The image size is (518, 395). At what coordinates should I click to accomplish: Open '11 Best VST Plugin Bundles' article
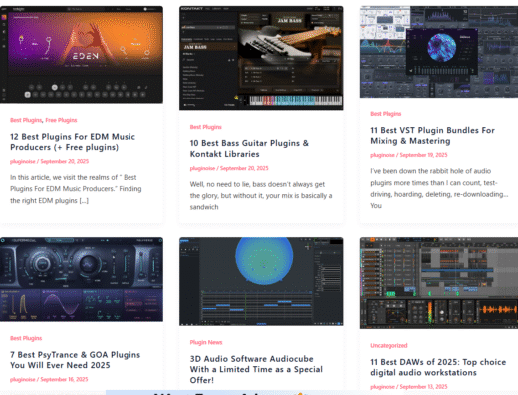(432, 136)
